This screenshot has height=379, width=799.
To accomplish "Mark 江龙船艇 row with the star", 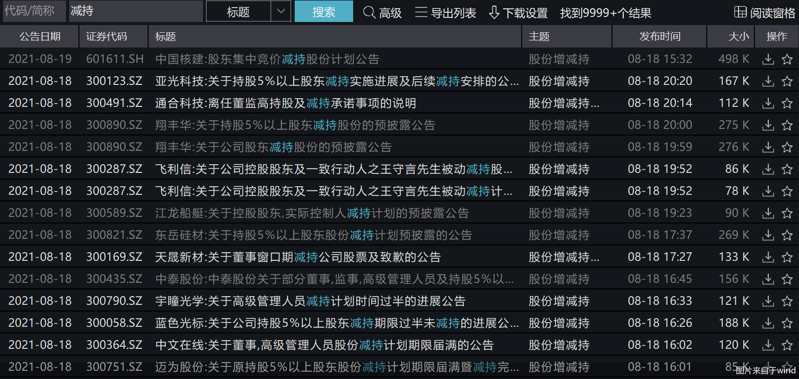I will pyautogui.click(x=787, y=213).
